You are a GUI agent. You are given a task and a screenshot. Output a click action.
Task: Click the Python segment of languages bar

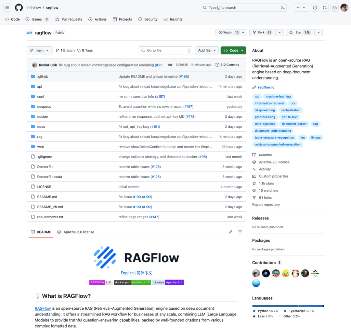(x=275, y=306)
